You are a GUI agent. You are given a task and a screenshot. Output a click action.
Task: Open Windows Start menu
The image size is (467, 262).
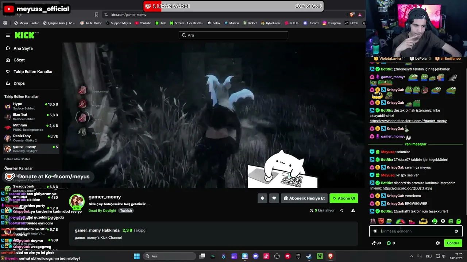click(136, 256)
